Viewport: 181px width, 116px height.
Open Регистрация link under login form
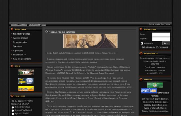[162, 47]
